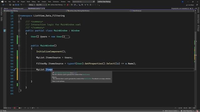This screenshot has height=112, width=200.
Task: Open the Edit menu
Action: (10, 2)
